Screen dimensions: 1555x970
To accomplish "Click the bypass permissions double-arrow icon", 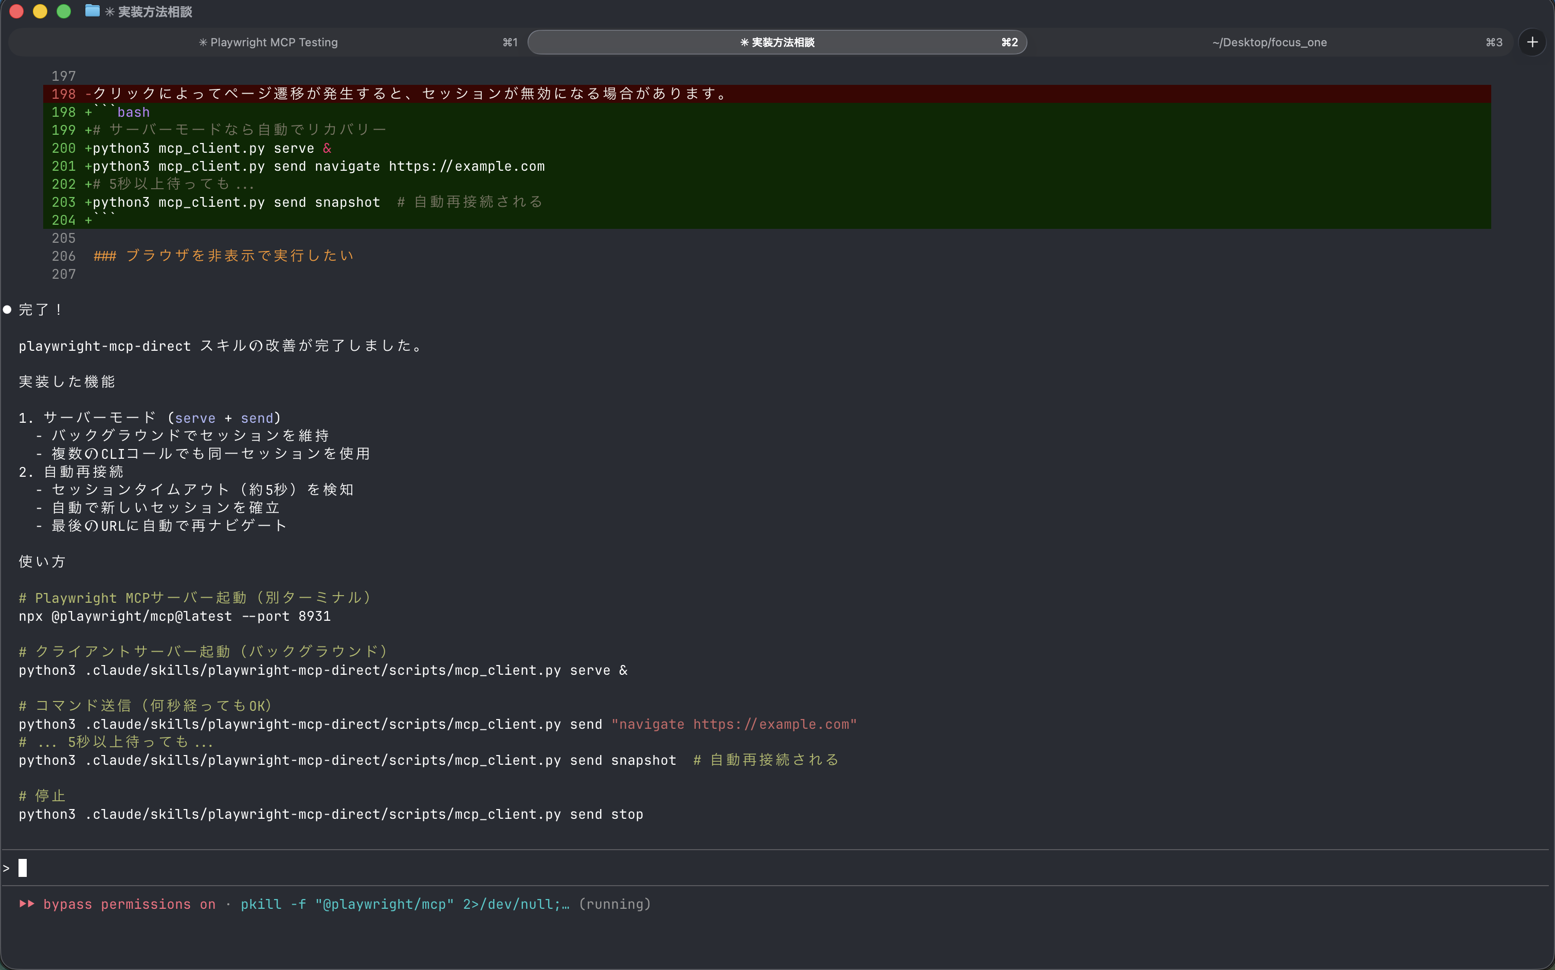I will 27,903.
